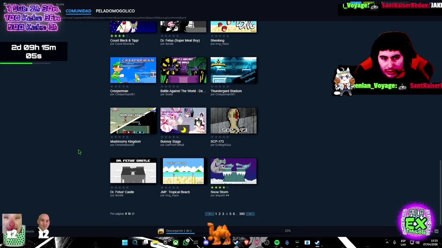
Task: Click the Creeperman title link
Action: (x=119, y=91)
